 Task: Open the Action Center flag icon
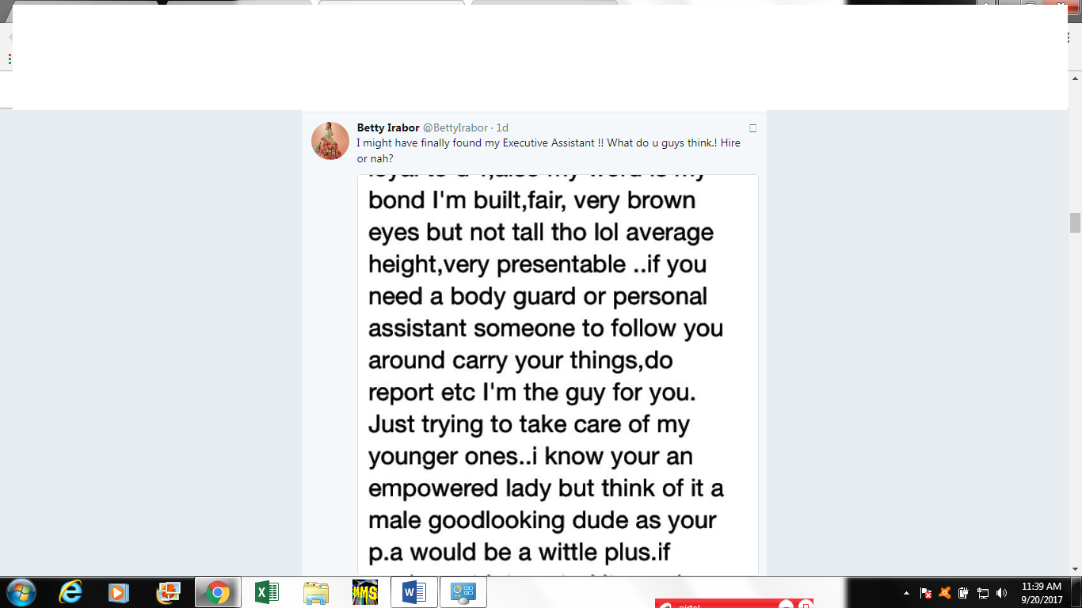[x=925, y=593]
